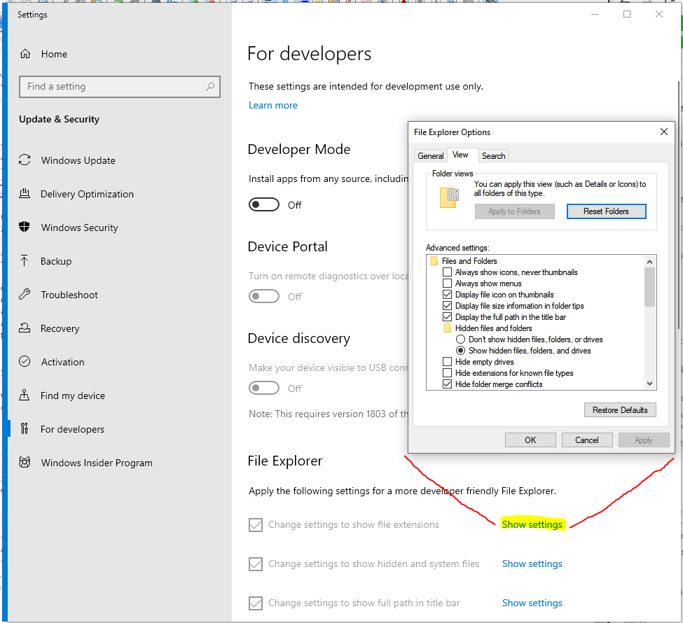Open the Activation settings page

tap(63, 362)
